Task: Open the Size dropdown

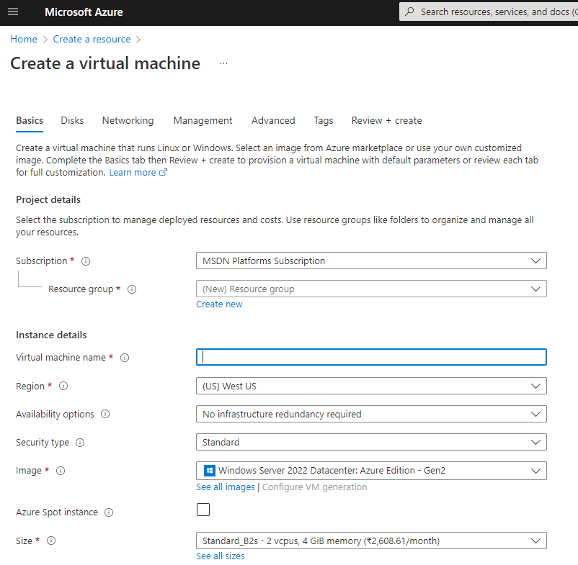Action: coord(371,541)
